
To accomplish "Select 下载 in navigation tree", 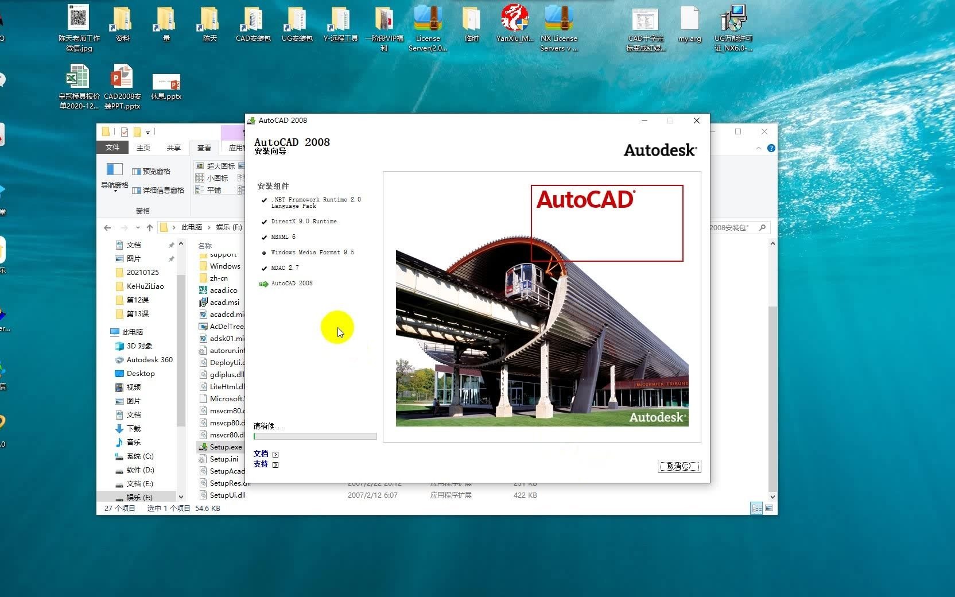I will 128,429.
